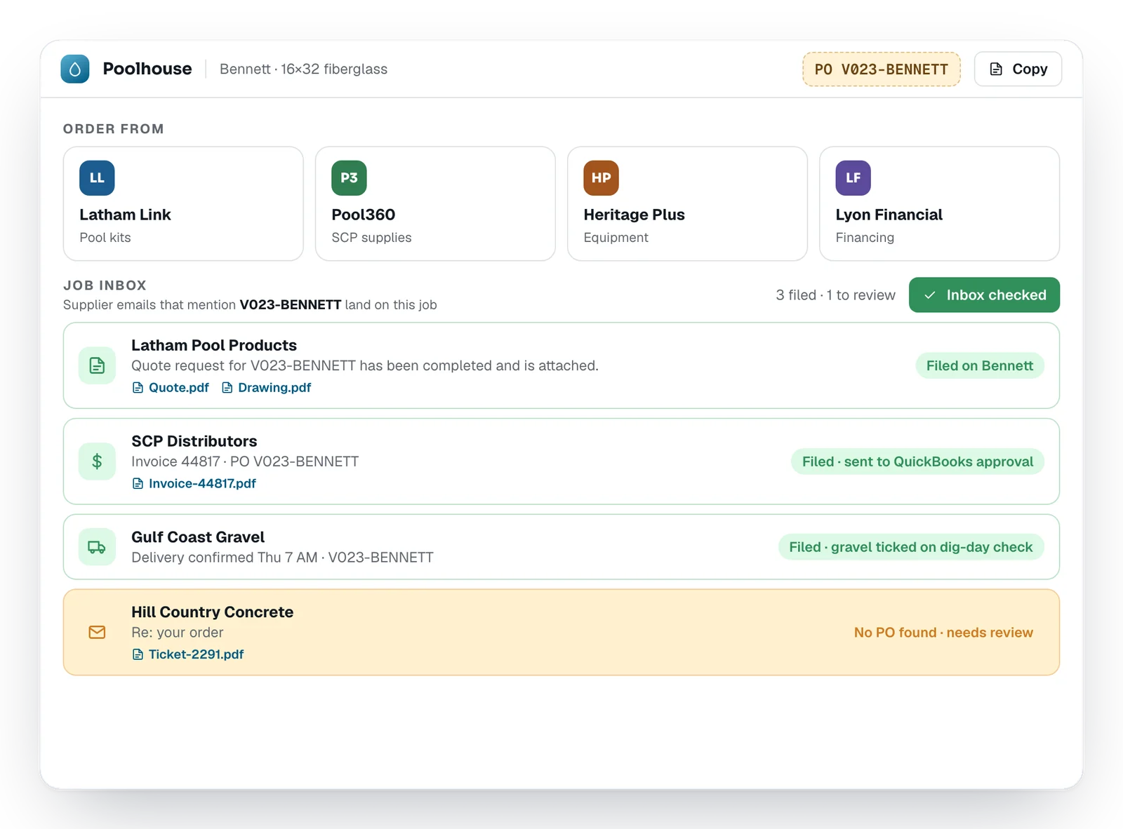Open the Ticket-2291.pdf attachment
Viewport: 1123px width, 829px height.
pyautogui.click(x=188, y=654)
